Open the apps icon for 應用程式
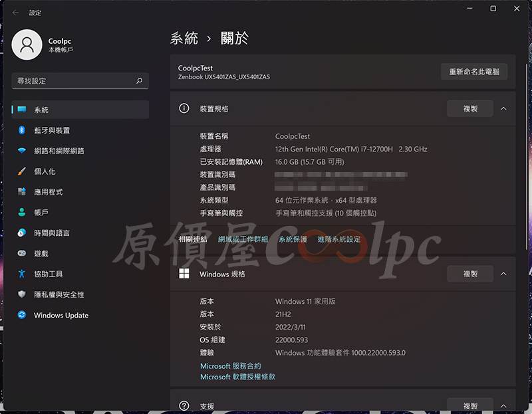The width and height of the screenshot is (532, 414). coord(22,191)
